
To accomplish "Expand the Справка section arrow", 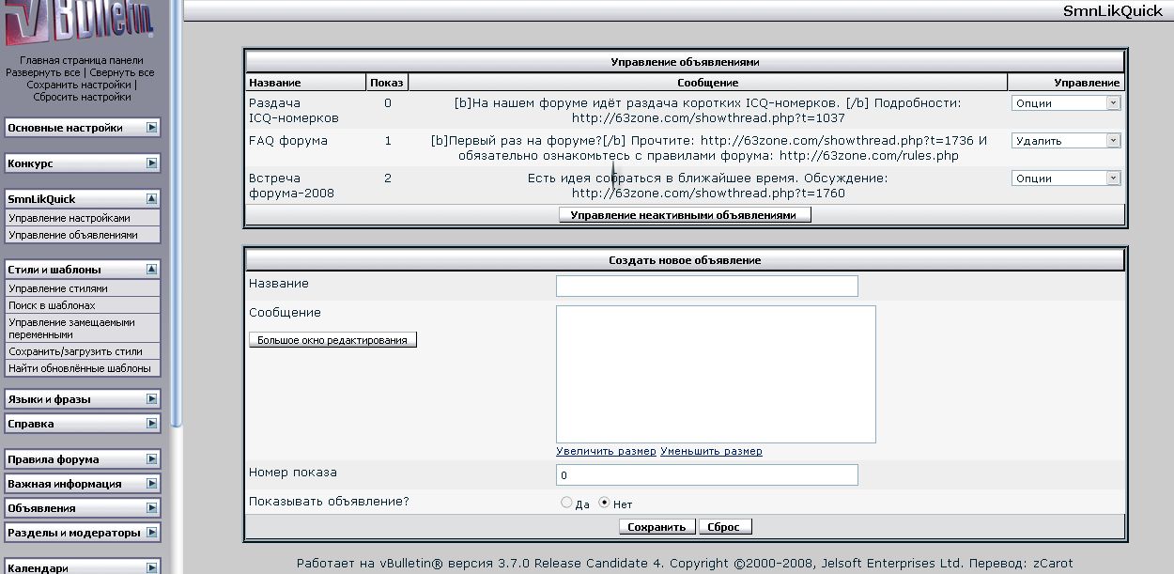I will [151, 423].
